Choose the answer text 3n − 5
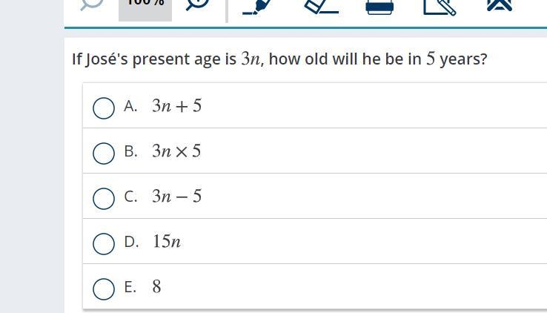The height and width of the screenshot is (313, 547). [177, 196]
